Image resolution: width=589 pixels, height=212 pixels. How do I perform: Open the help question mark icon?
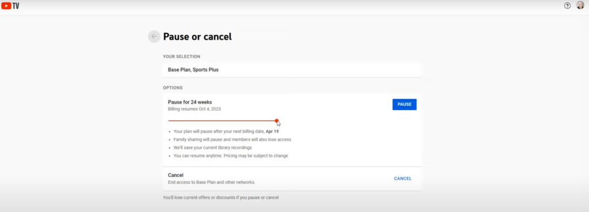tap(567, 6)
